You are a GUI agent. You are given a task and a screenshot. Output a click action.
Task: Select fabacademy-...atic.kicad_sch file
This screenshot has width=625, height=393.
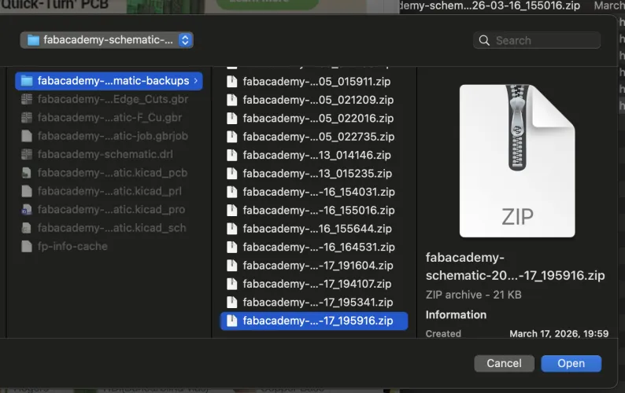[x=109, y=228]
